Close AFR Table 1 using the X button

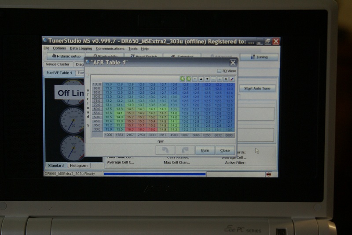click(233, 63)
